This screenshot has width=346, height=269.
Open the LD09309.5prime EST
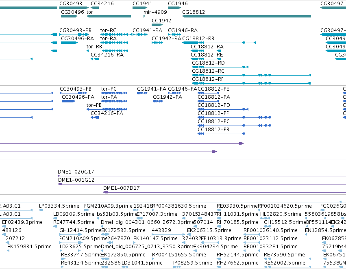[x=55, y=218]
